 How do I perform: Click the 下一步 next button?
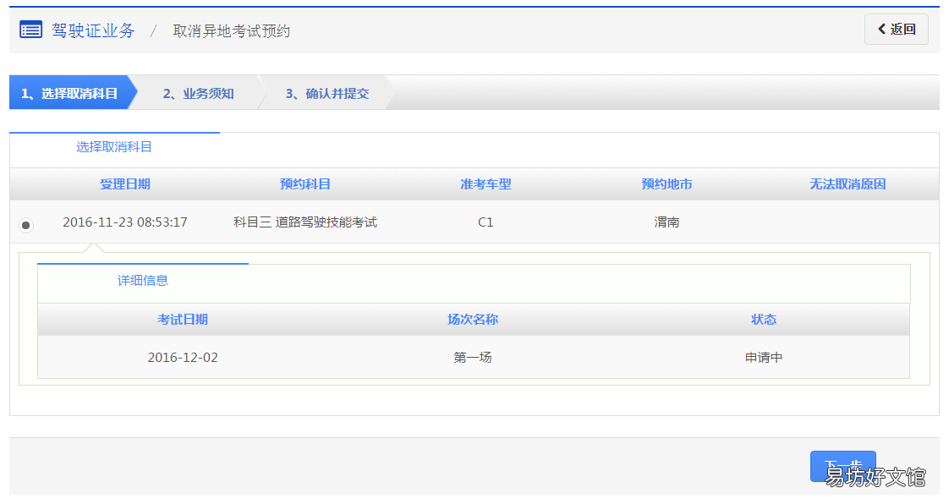pyautogui.click(x=843, y=467)
